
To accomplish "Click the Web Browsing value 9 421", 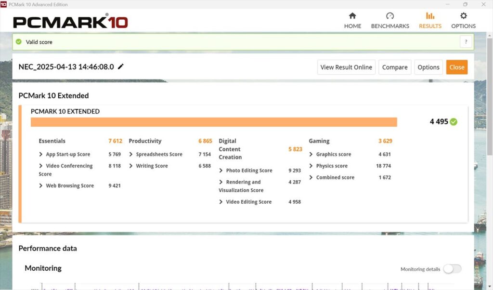I will [x=115, y=185].
